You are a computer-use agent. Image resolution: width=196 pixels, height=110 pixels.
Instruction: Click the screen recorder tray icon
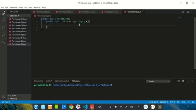point(100,107)
